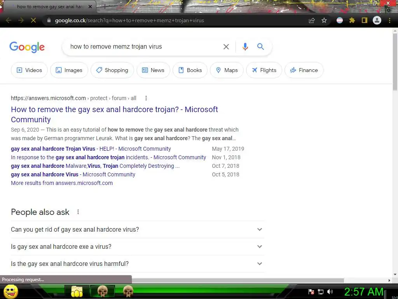
Task: Open the volume speaker tray icon
Action: point(330,292)
